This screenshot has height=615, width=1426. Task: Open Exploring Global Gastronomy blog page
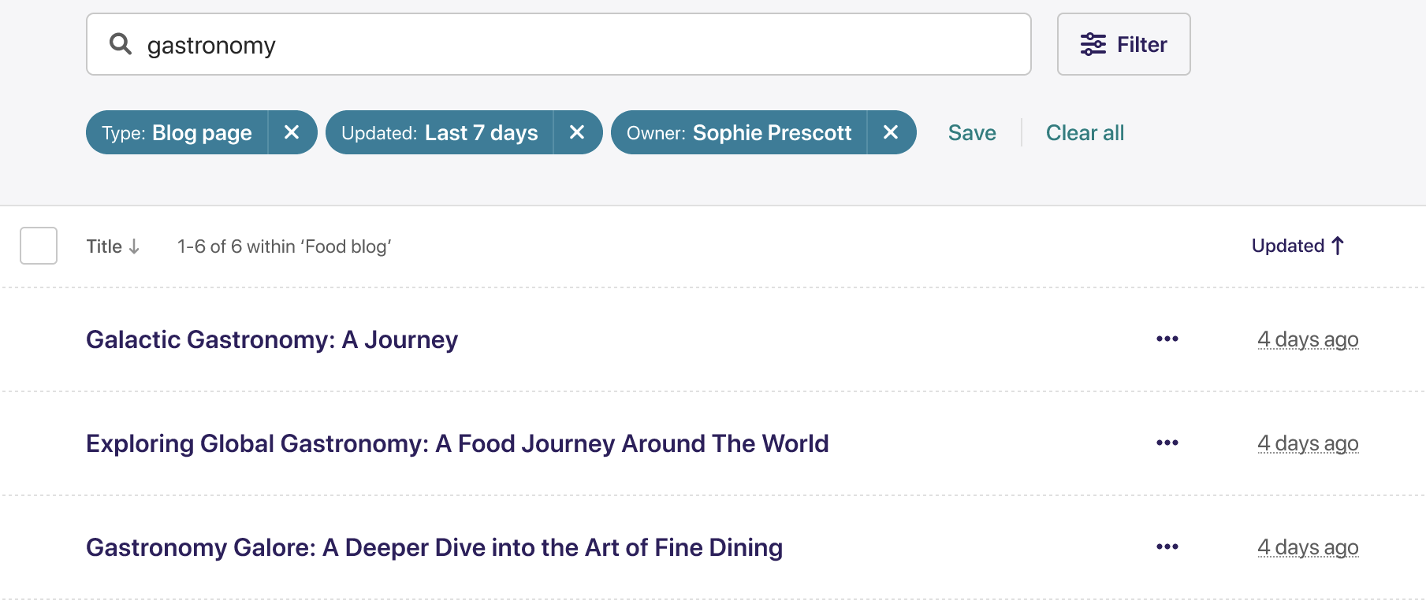457,443
